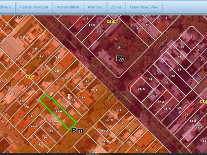Viewport: 207px width, 155px height.
Task: Click parcel 14 A
Action: click(55, 121)
